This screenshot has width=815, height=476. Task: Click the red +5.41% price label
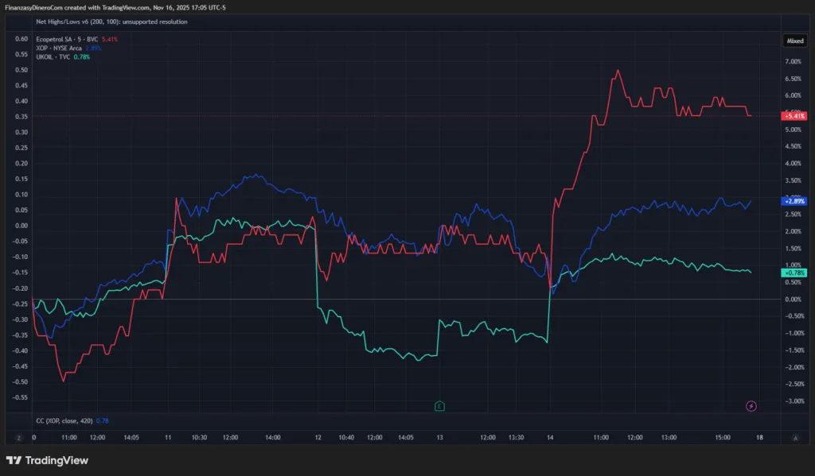click(x=794, y=116)
